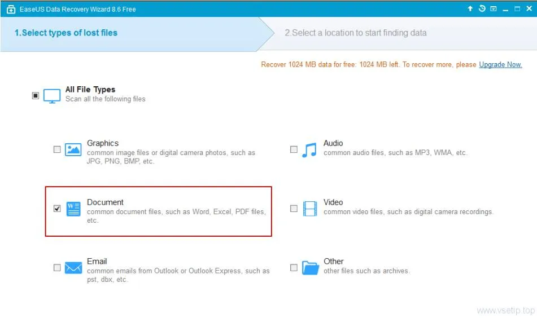This screenshot has height=318, width=537.
Task: Click the EaseUS app icon in title bar
Action: coord(11,9)
